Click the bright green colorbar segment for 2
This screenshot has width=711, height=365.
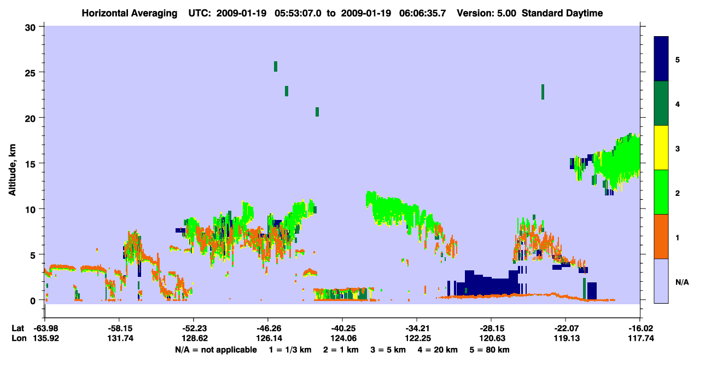(661, 192)
